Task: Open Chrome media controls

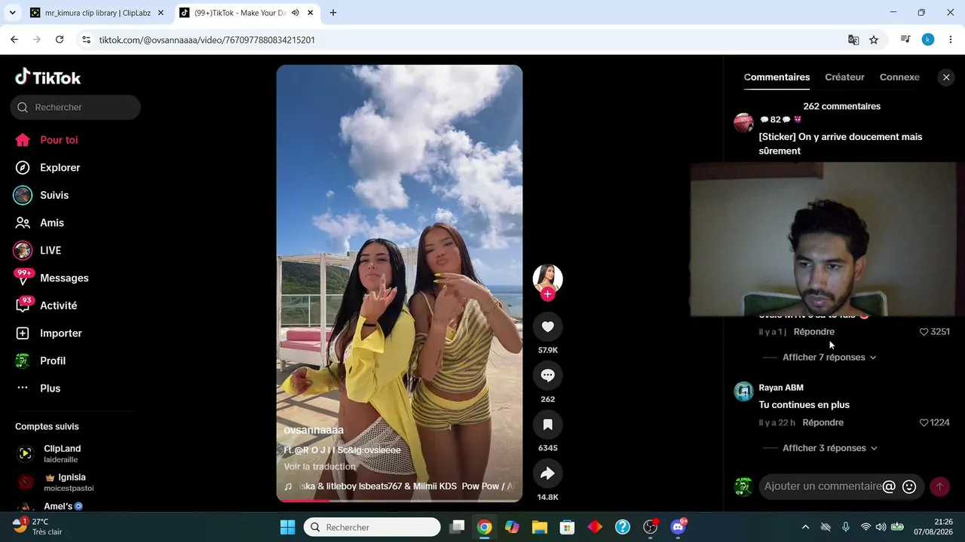Action: click(905, 40)
